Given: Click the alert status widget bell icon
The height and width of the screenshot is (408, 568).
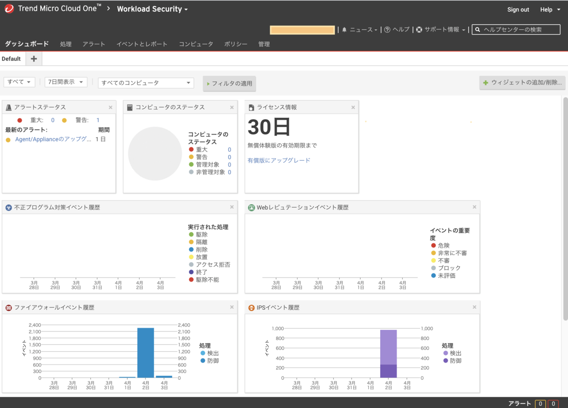Looking at the screenshot, I should [9, 107].
